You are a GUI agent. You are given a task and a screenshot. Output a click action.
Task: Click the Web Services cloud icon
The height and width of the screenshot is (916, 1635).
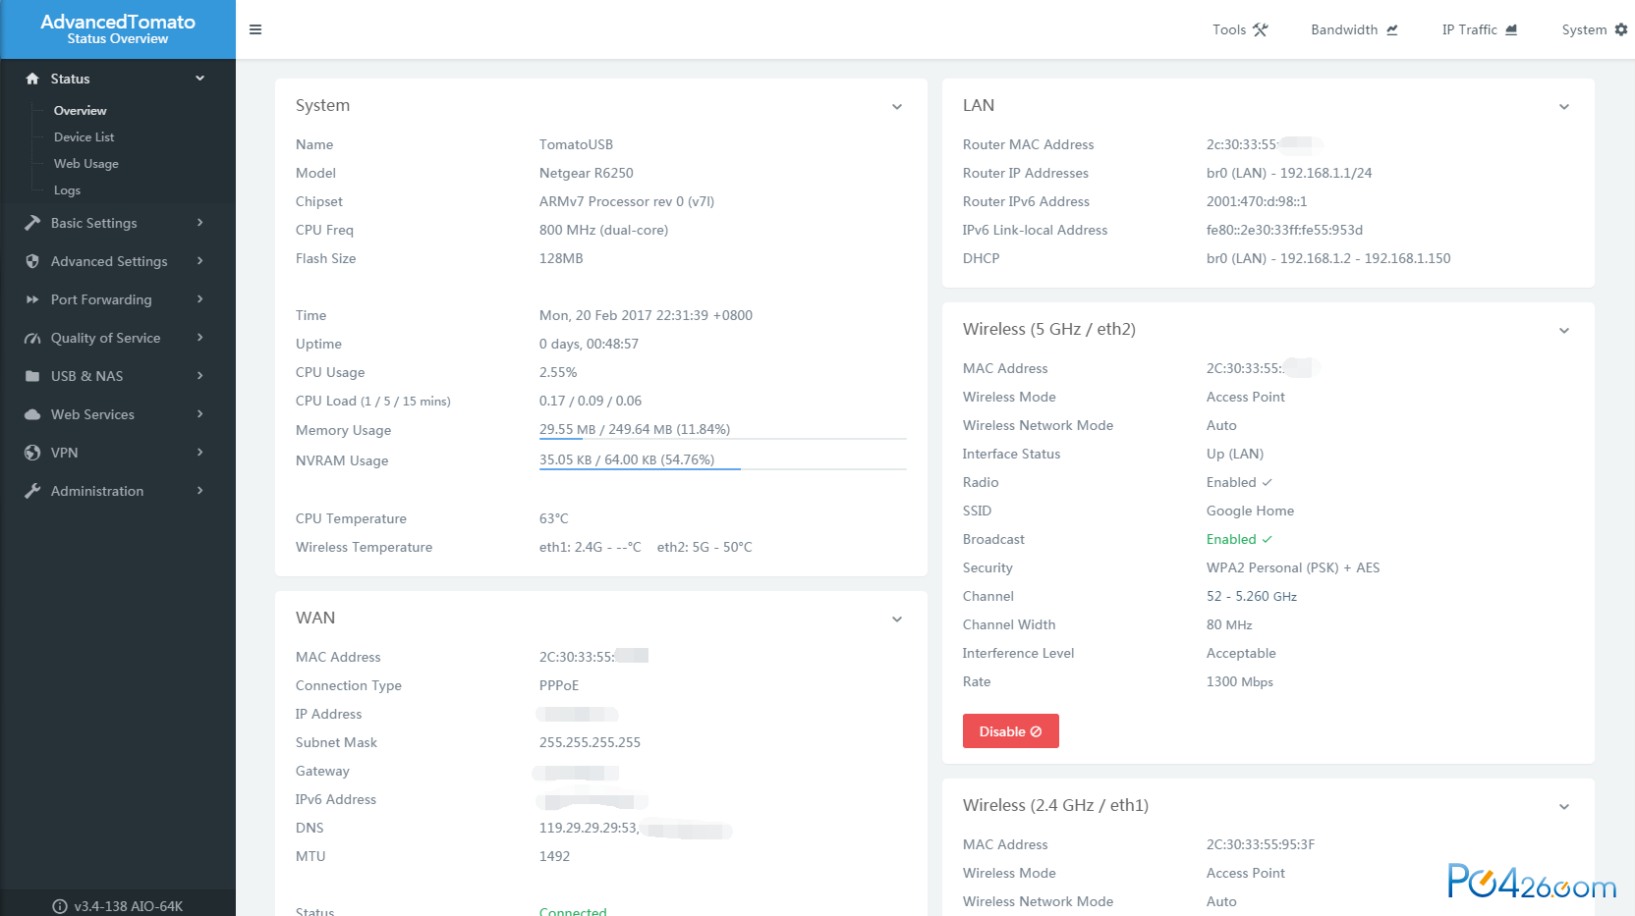point(32,414)
